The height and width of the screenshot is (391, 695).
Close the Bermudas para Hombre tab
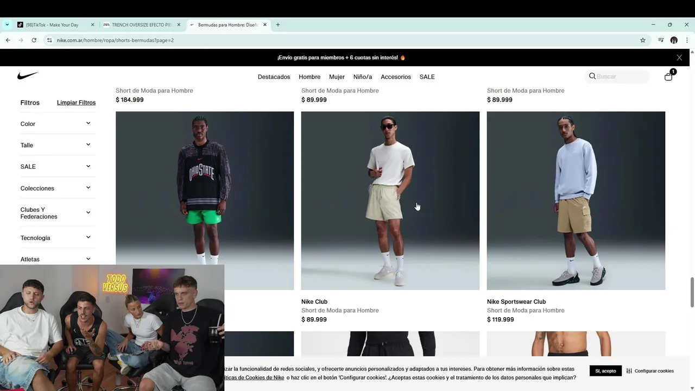tap(265, 25)
